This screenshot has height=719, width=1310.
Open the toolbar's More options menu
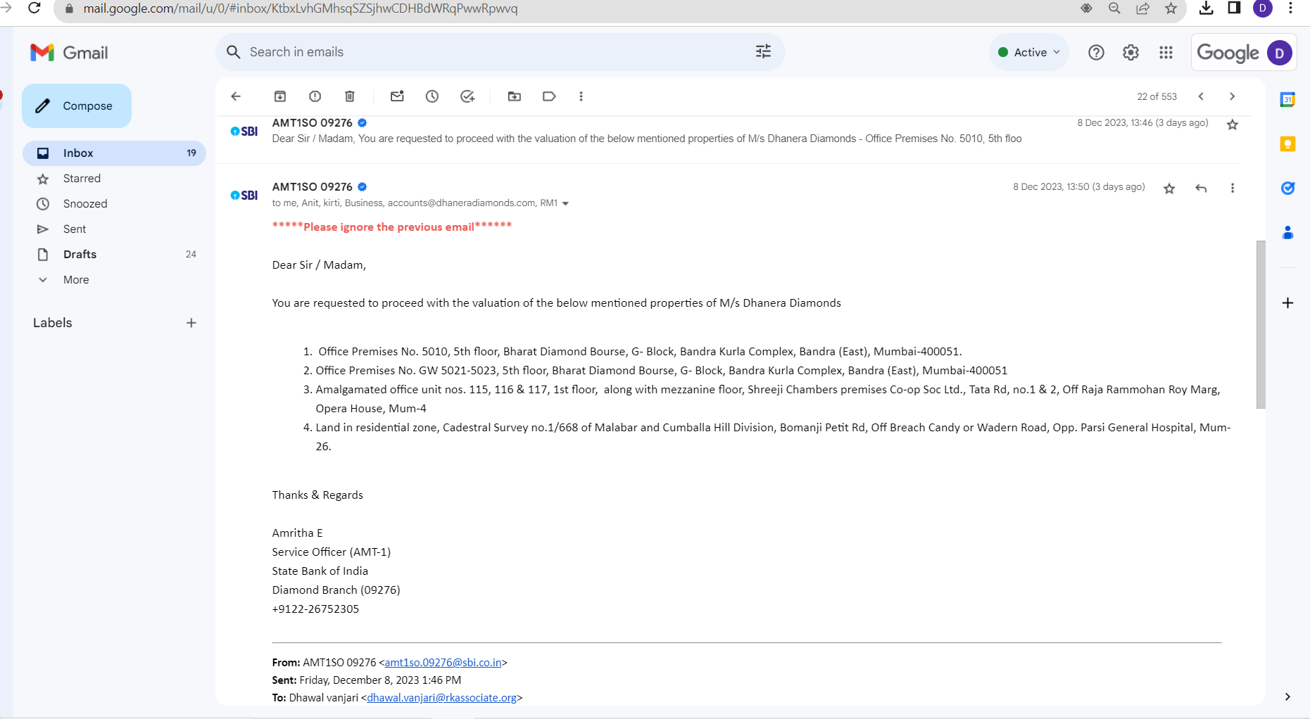(x=581, y=96)
